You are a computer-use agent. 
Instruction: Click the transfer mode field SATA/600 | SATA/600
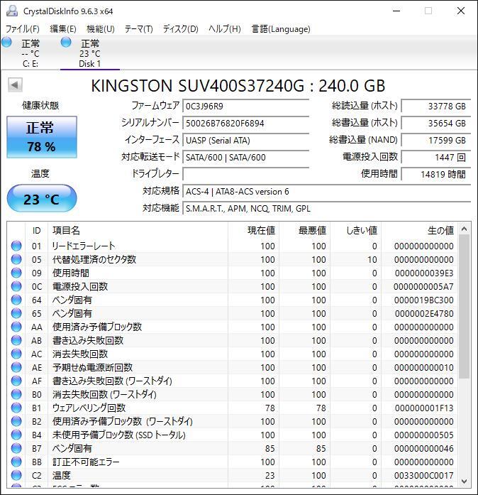[245, 157]
